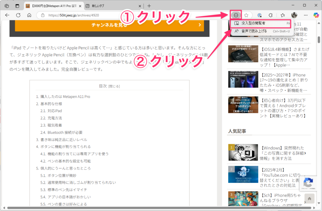322x211 pixels.
Task: Open the iOS18.4 さまたげ低減モード article thumbnail
Action: pos(243,54)
